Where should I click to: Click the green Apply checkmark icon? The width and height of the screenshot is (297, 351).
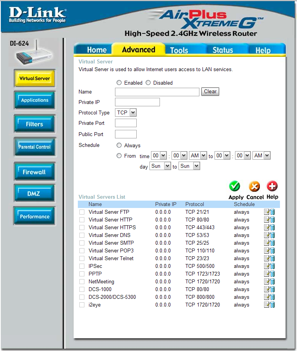pos(234,186)
